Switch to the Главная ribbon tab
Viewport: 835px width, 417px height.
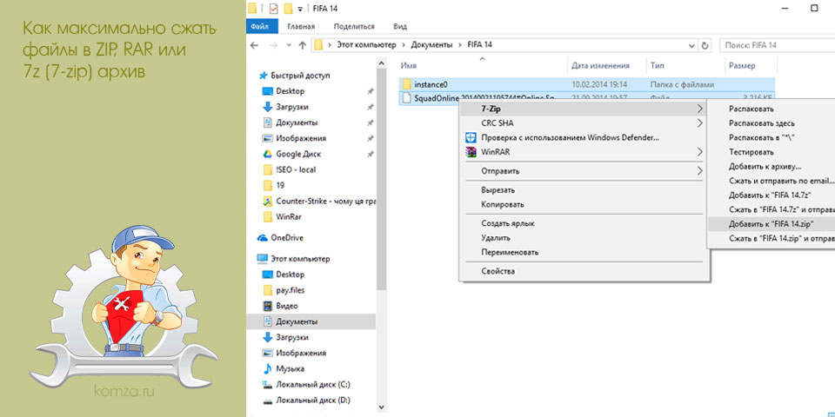pyautogui.click(x=301, y=26)
